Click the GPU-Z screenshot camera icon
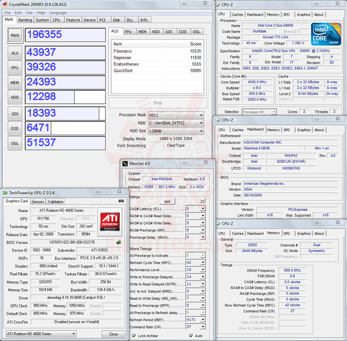The width and height of the screenshot is (347, 341). pos(120,201)
